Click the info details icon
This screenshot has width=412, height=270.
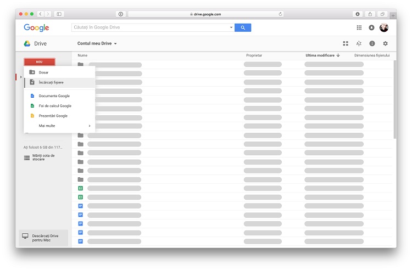pyautogui.click(x=372, y=43)
